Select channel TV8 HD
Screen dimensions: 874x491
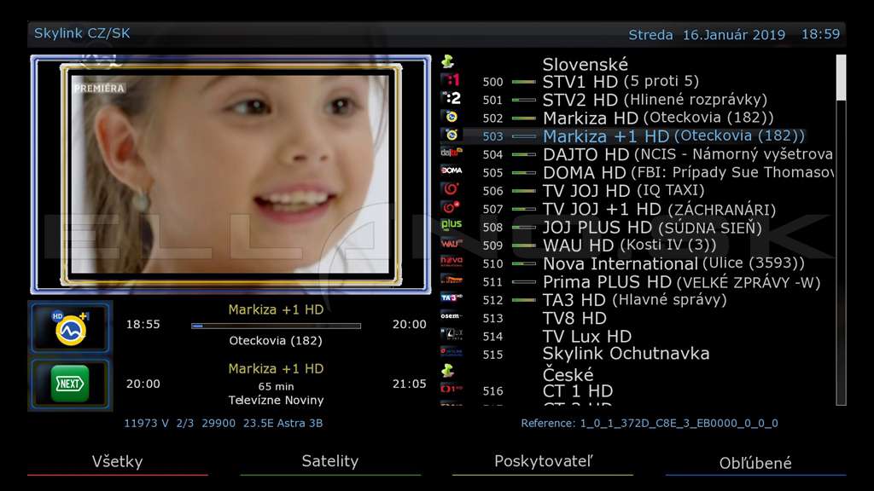tap(637, 318)
